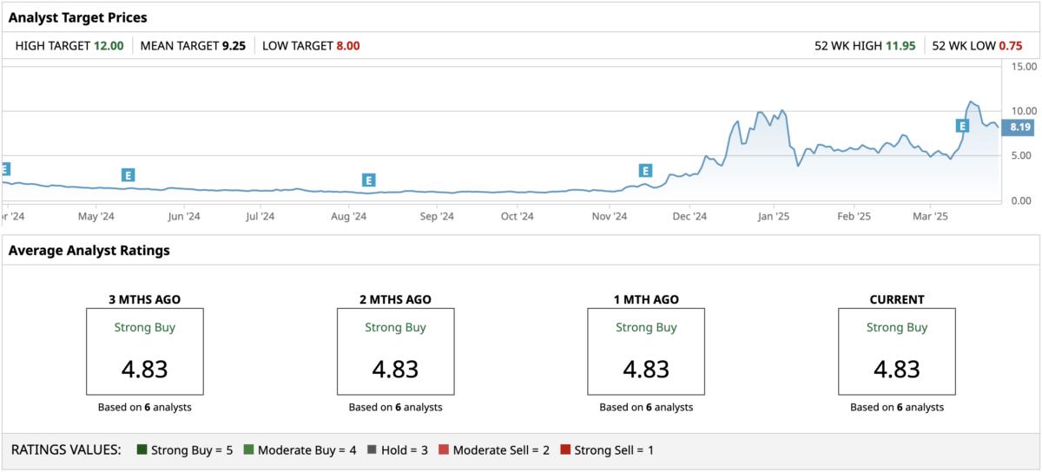Viewport: 1042px width, 472px height.
Task: Click the HIGH TARGET 12.00 value
Action: pyautogui.click(x=109, y=45)
